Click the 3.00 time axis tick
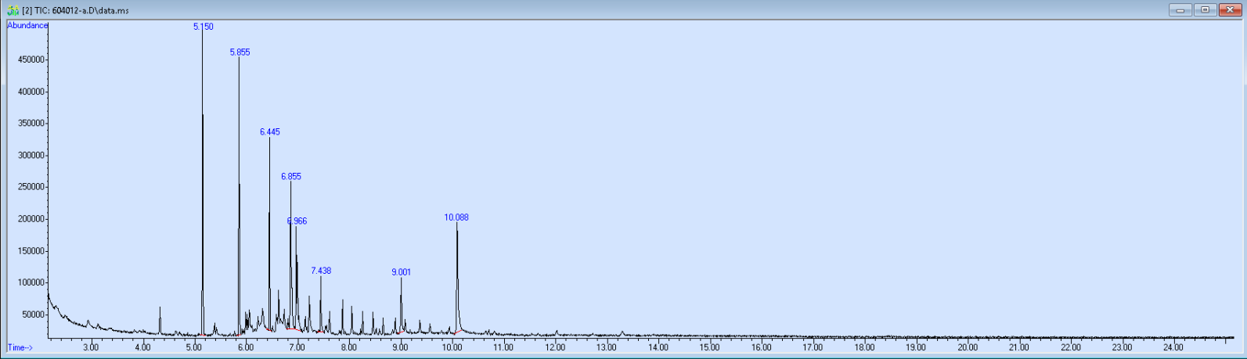Image resolution: width=1247 pixels, height=359 pixels. [x=91, y=347]
